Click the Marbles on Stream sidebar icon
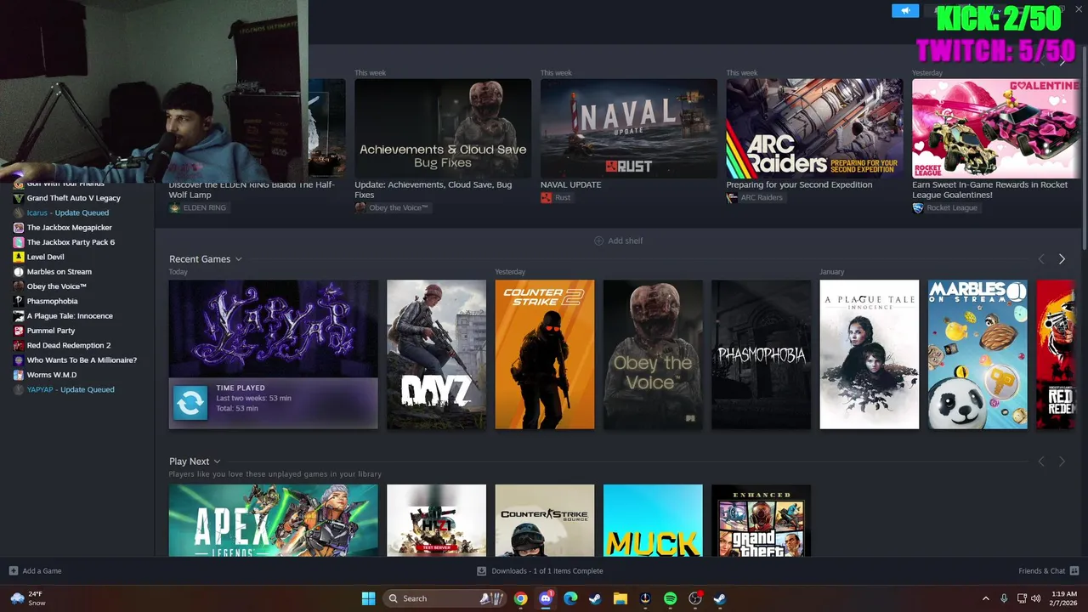This screenshot has width=1088, height=612. (x=19, y=272)
